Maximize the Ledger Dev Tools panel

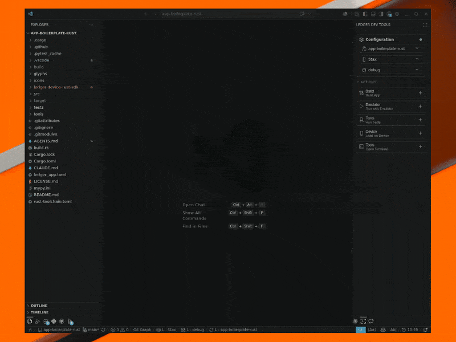(x=425, y=25)
